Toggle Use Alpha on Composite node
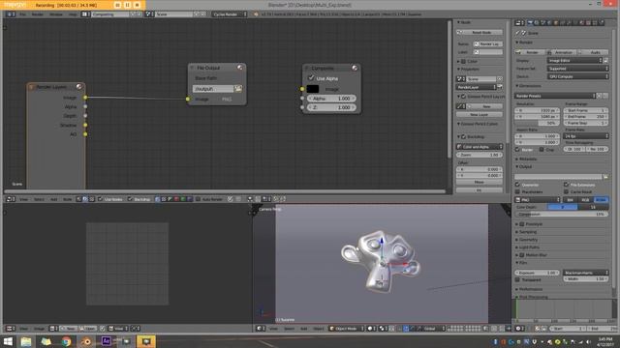This screenshot has height=348, width=620. point(311,78)
